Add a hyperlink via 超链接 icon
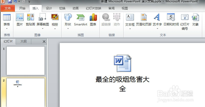The width and height of the screenshot is (205, 107). (x=106, y=17)
